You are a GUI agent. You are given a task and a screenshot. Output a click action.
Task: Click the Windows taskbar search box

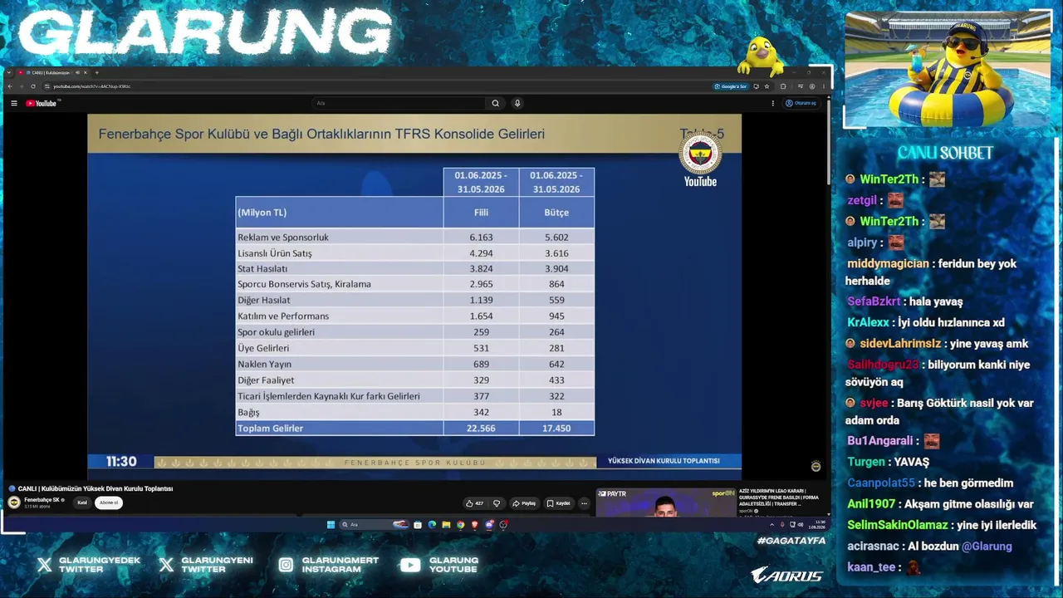[x=375, y=525]
